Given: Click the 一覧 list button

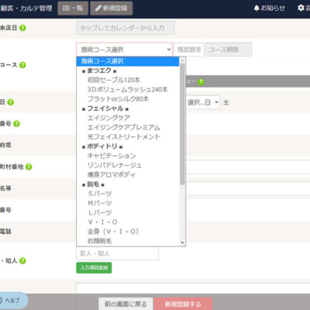Looking at the screenshot, I should click(x=73, y=9).
